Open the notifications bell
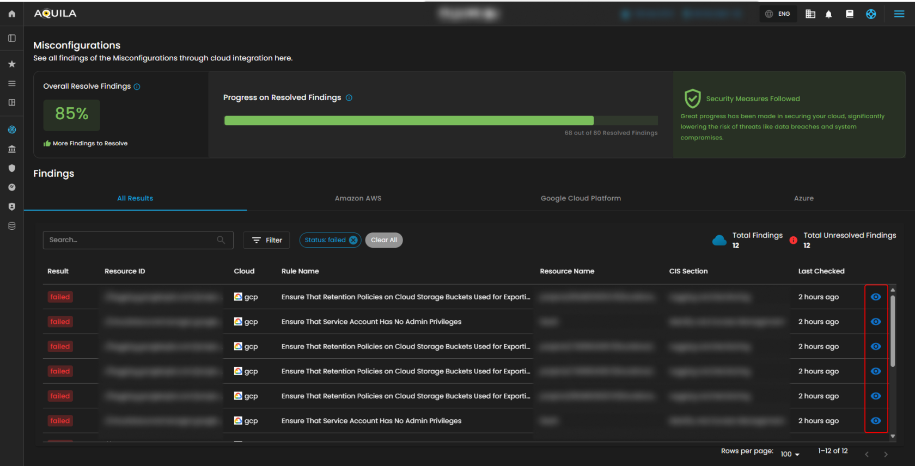Viewport: 915px width, 466px height. 828,14
